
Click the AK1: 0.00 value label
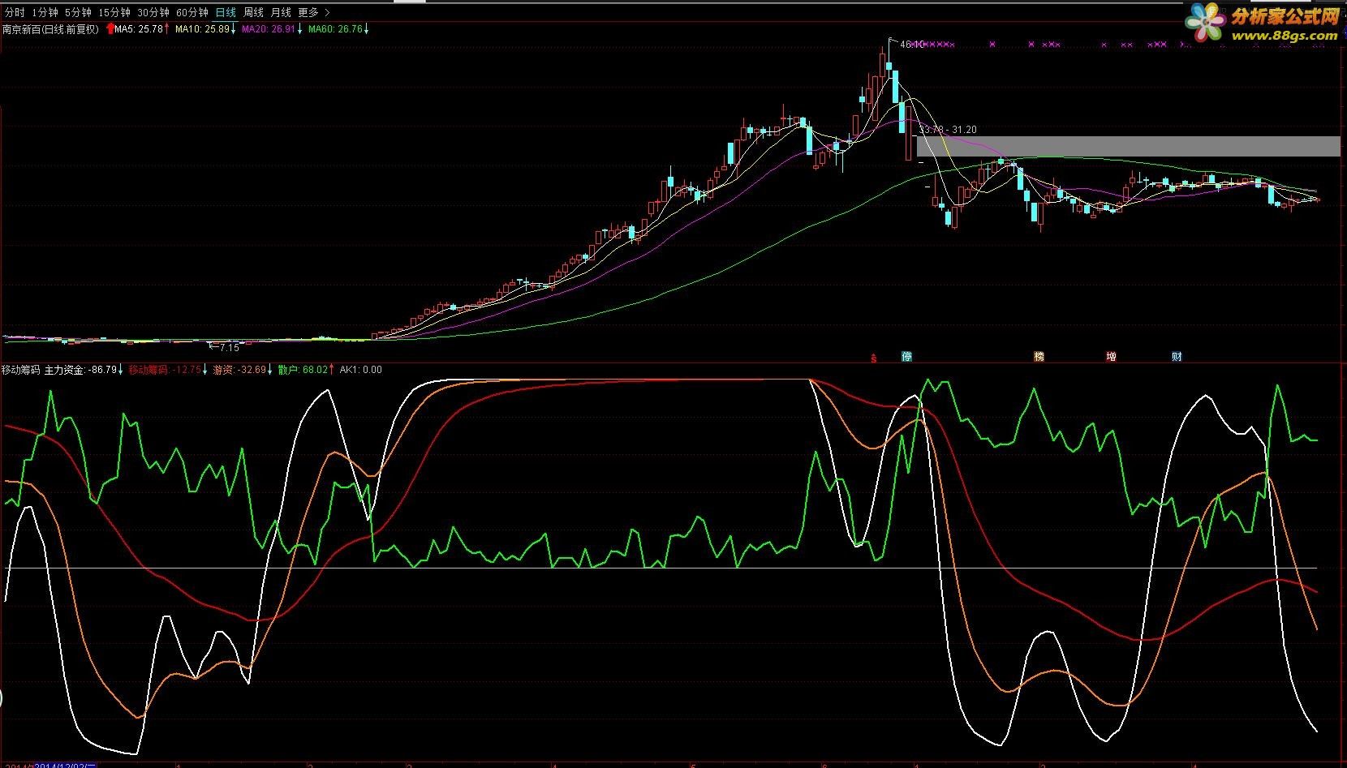pyautogui.click(x=360, y=370)
